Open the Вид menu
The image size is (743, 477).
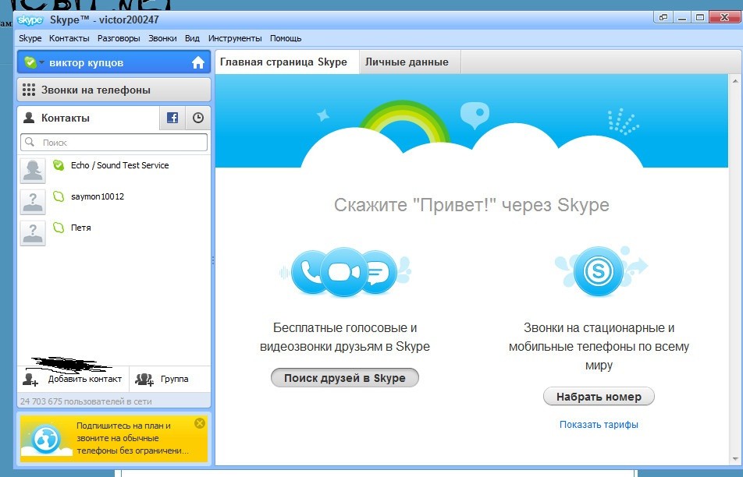[192, 38]
